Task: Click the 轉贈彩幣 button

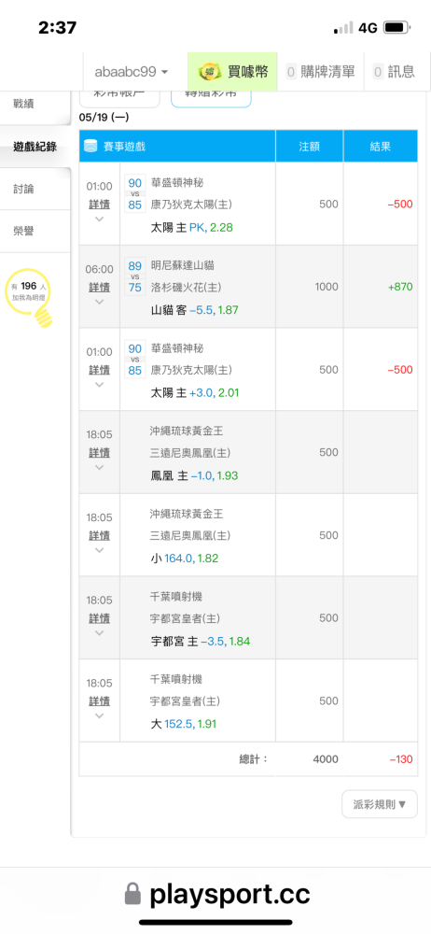Action: 212,98
